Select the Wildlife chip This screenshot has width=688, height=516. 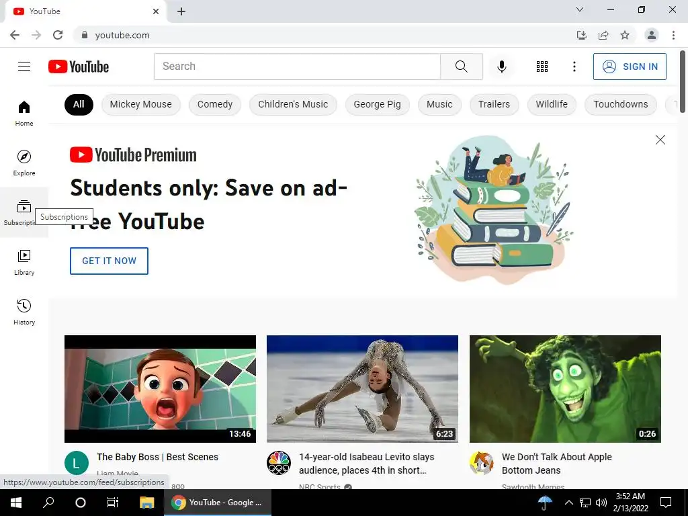[x=552, y=104]
